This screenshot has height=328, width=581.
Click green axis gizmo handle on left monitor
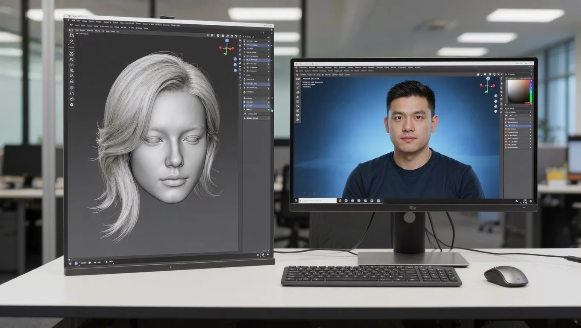226,54
